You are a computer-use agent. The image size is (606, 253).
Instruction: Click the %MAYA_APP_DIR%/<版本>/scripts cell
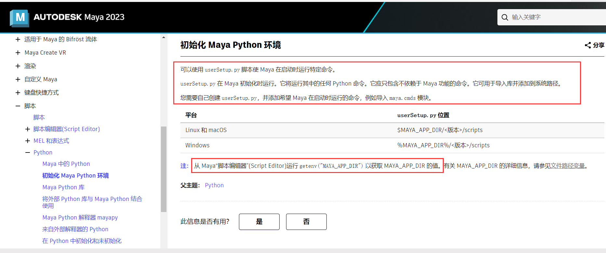(x=443, y=145)
